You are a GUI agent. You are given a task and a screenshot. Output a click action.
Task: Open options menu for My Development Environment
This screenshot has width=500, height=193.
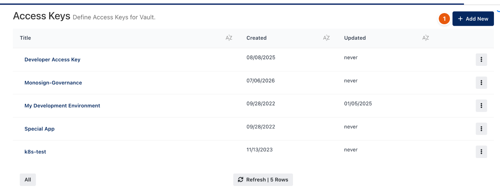pos(481,106)
